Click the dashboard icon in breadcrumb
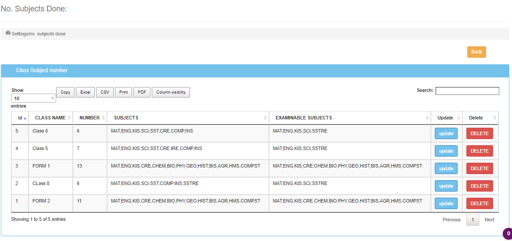Image resolution: width=512 pixels, height=241 pixels. 8,33
